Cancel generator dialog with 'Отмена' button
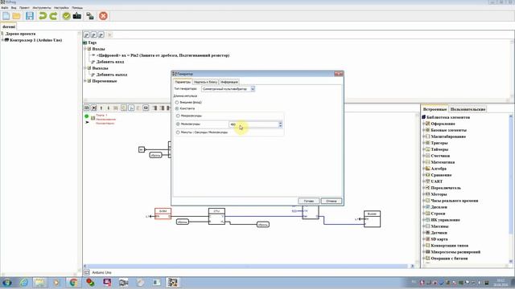The image size is (515, 289). coord(331,201)
